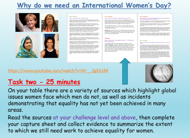Click the paragraph starting 'On your table'

tap(92, 100)
